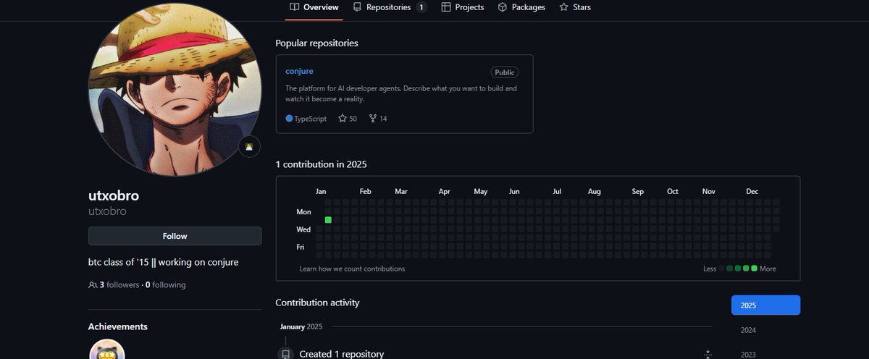Viewport: 869px width, 359px height.
Task: Switch to the Repositories tab
Action: tap(390, 7)
